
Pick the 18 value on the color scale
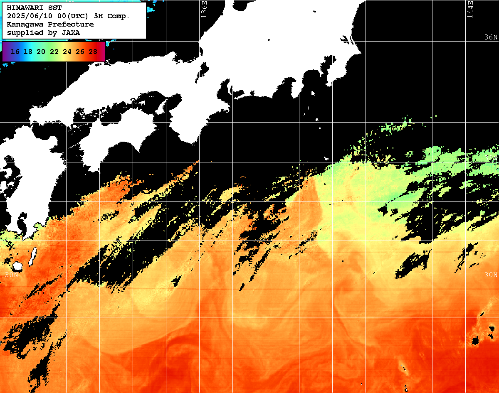tap(28, 52)
